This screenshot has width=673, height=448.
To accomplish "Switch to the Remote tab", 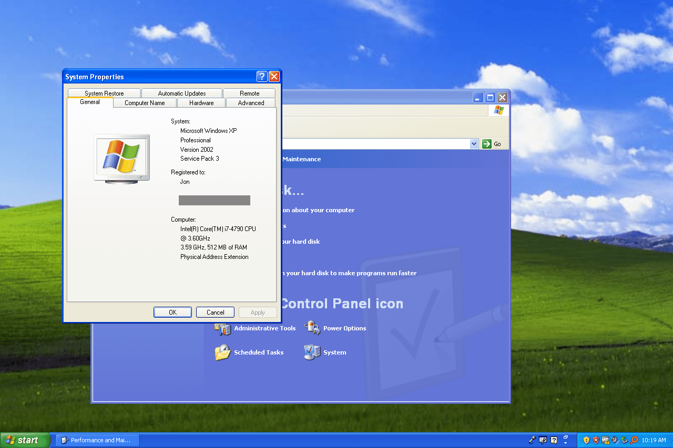I will click(x=249, y=93).
